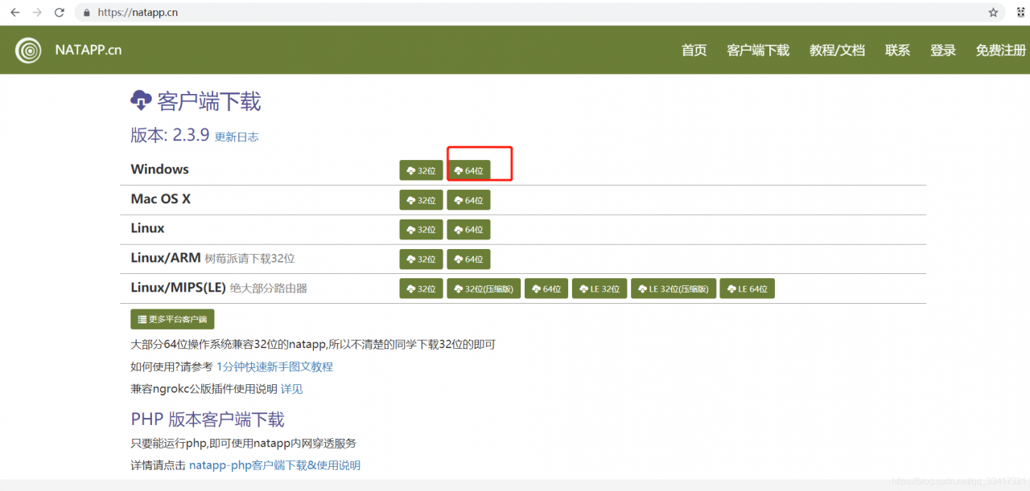The image size is (1030, 491).
Task: Open the 教程/文档 menu item
Action: [837, 50]
